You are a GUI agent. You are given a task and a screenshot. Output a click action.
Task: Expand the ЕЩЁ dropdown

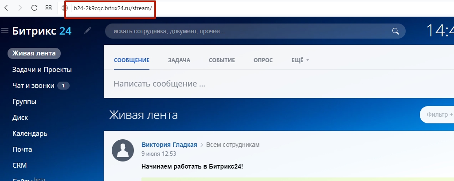(300, 60)
